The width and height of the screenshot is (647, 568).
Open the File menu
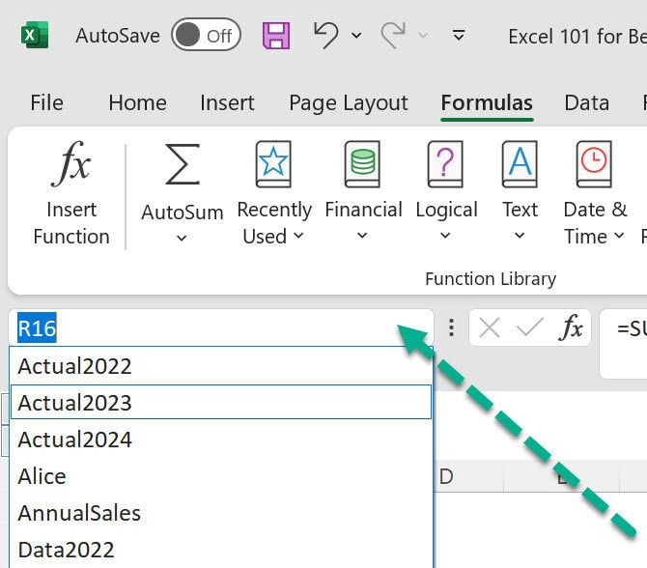pos(46,102)
